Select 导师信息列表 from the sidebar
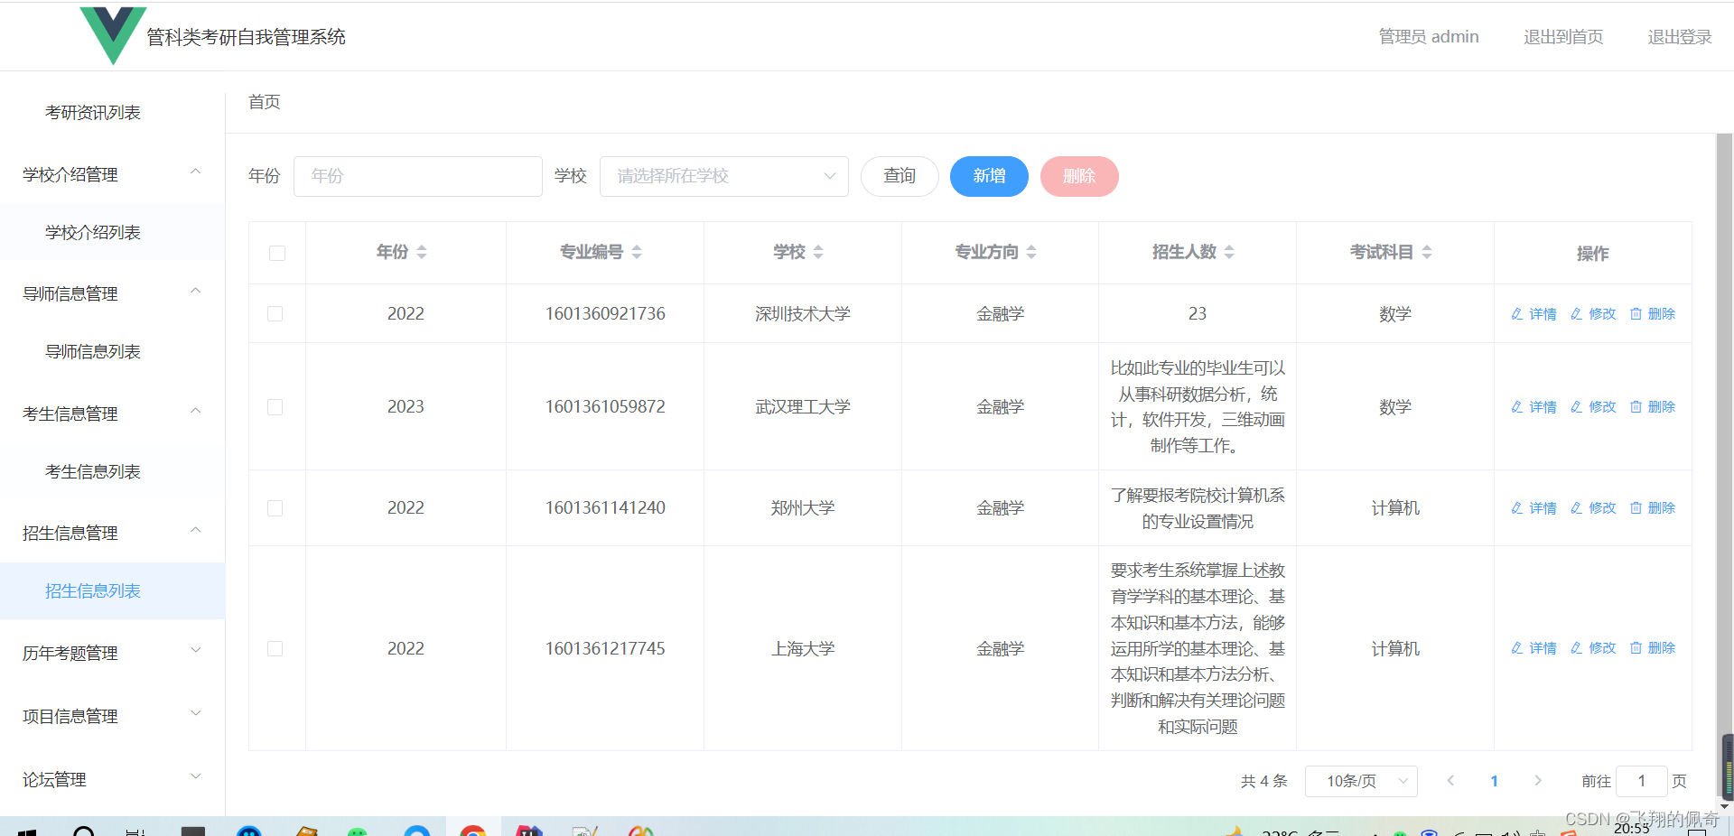 coord(93,351)
